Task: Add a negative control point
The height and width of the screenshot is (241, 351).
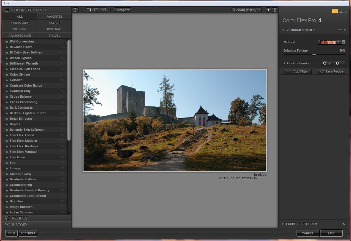Action: coord(340,63)
